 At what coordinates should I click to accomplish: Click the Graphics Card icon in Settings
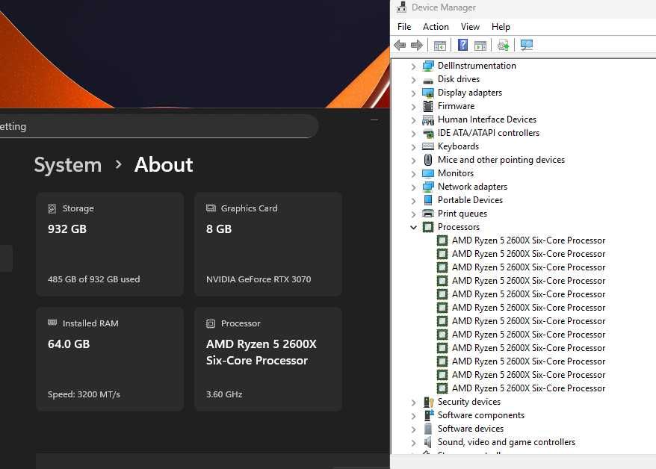(211, 208)
